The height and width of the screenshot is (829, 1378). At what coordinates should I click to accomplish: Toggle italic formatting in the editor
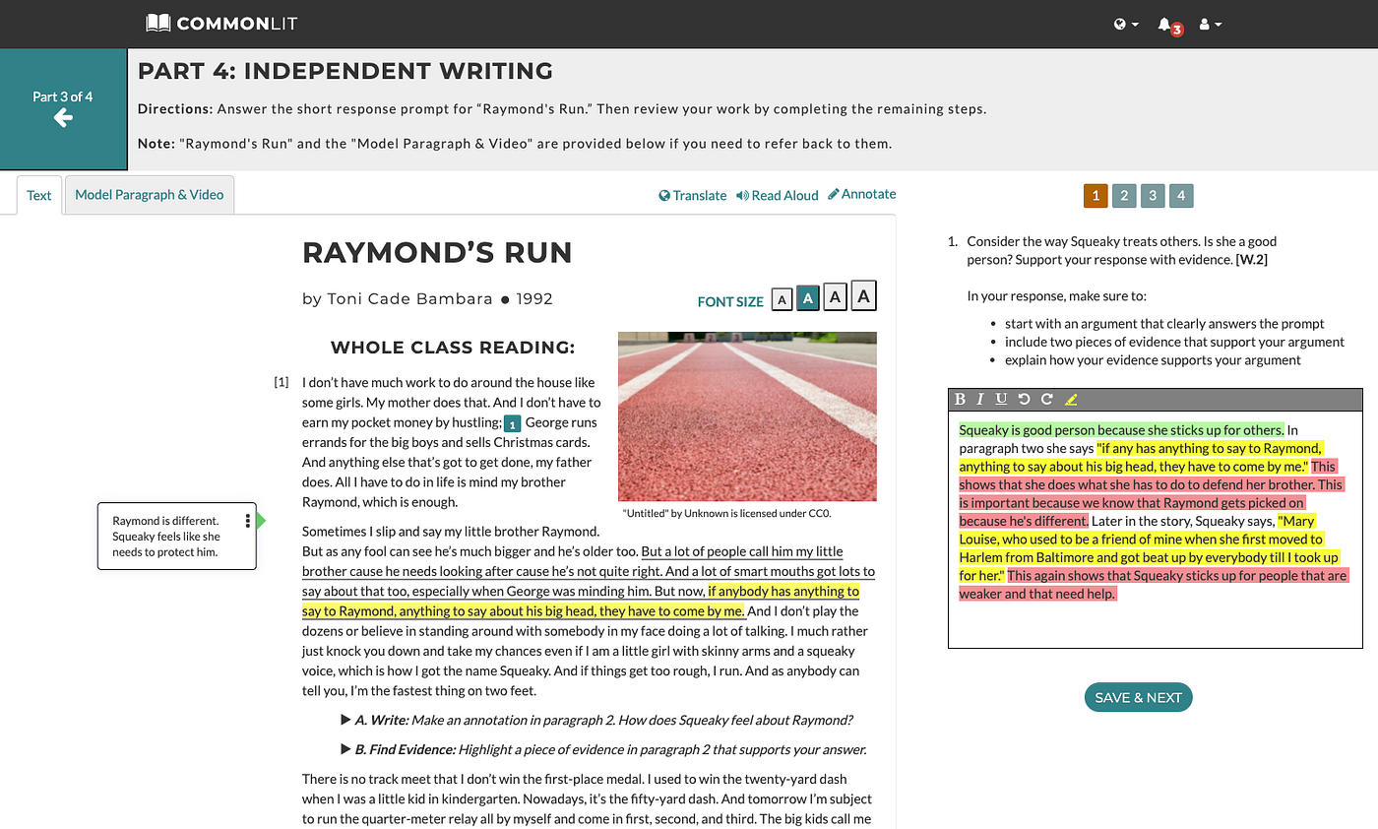[980, 399]
